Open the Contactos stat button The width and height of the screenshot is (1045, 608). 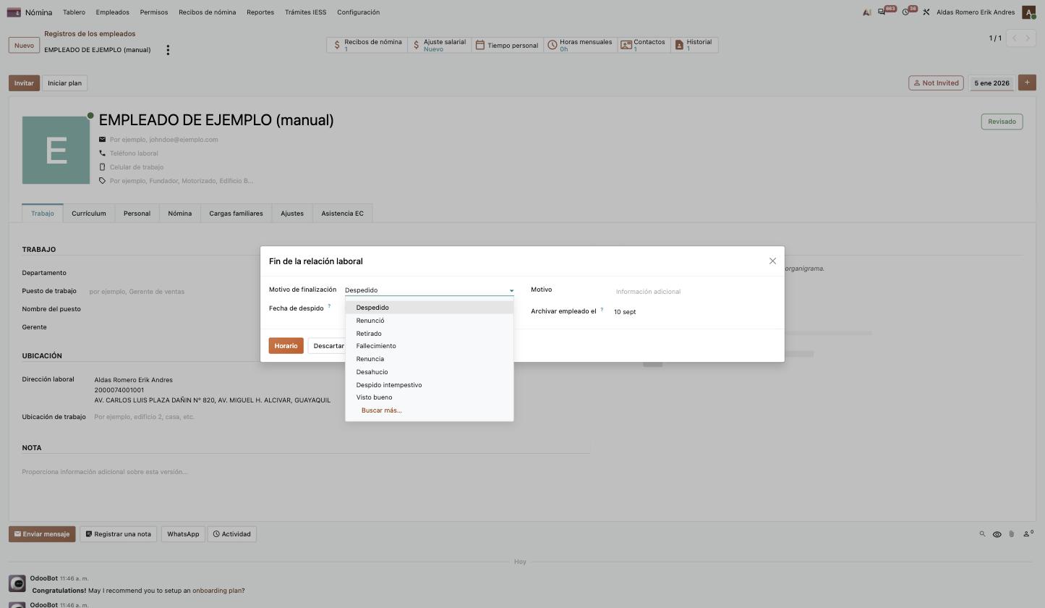click(x=643, y=45)
